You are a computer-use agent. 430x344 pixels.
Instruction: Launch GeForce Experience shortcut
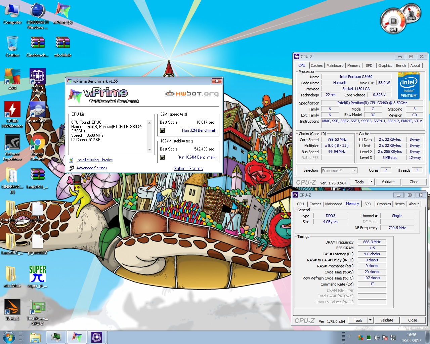pyautogui.click(x=12, y=147)
